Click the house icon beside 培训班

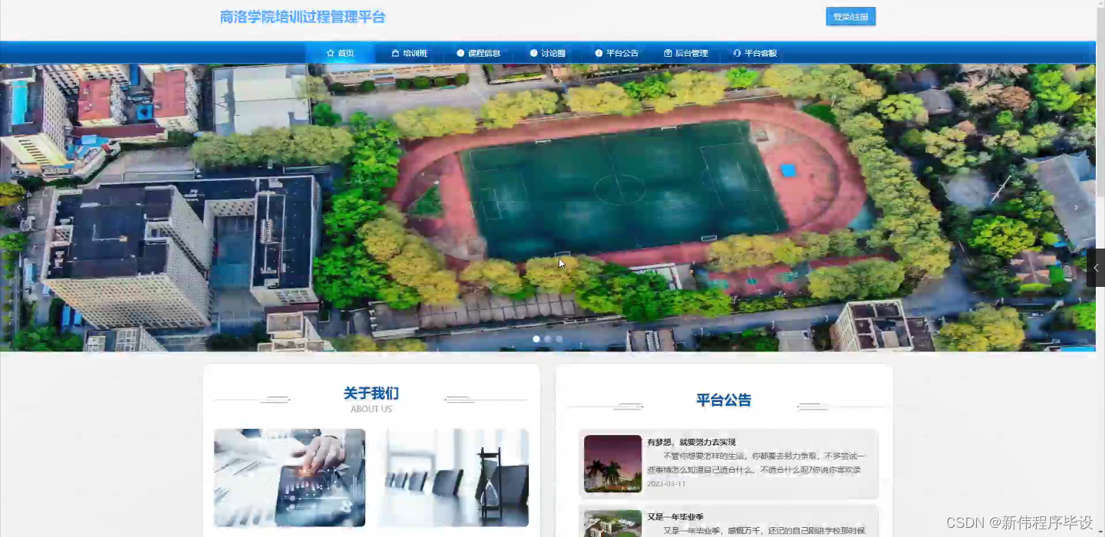(x=395, y=53)
